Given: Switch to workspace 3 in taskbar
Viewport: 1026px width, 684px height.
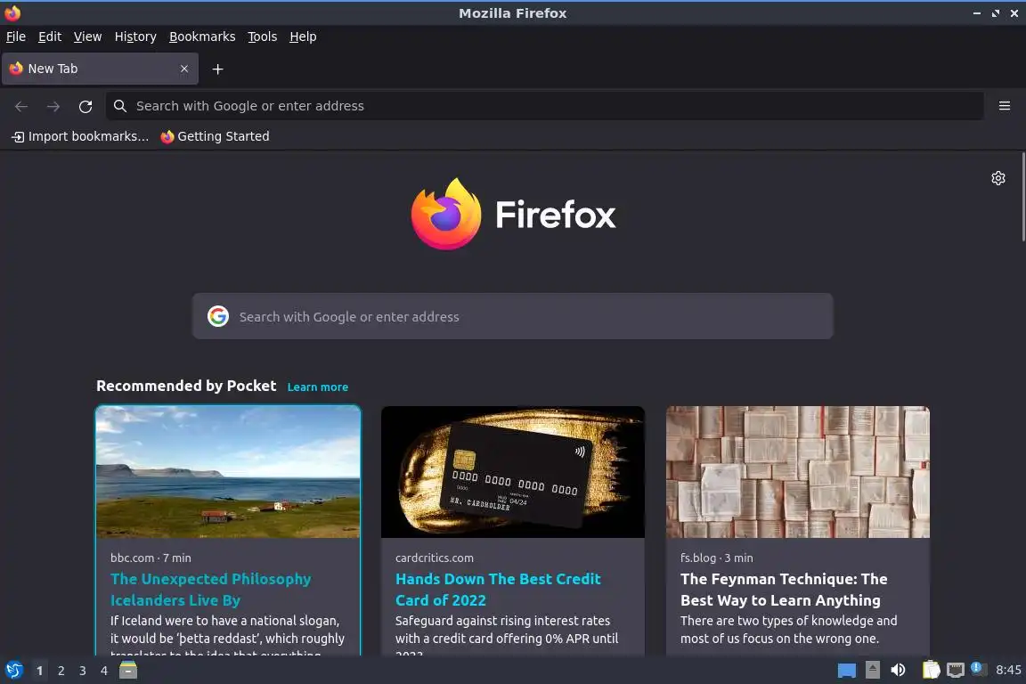Looking at the screenshot, I should (x=83, y=671).
